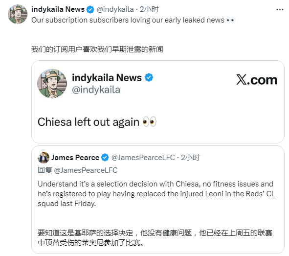Viewport: 289px width, 256px height.
Task: Click the Chinese translation of the main tweet
Action: [97, 49]
